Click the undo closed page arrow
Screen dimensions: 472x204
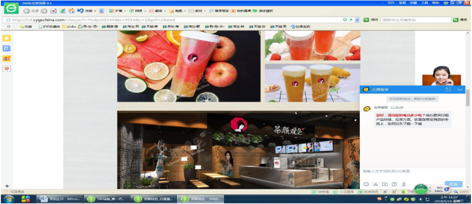point(80,11)
